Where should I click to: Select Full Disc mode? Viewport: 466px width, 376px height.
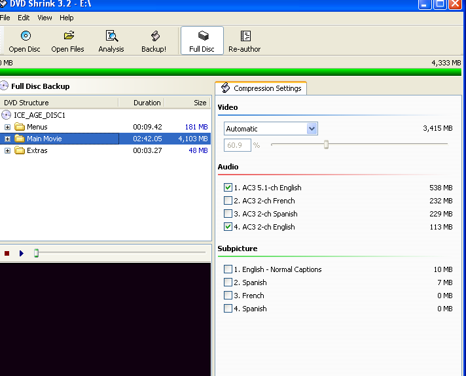coord(202,41)
